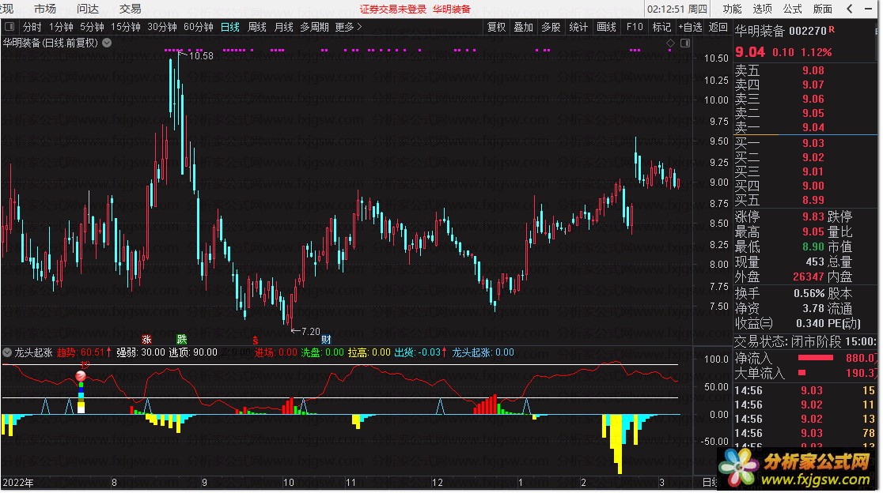Click 大单流入 red bar indicator

pyautogui.click(x=802, y=373)
